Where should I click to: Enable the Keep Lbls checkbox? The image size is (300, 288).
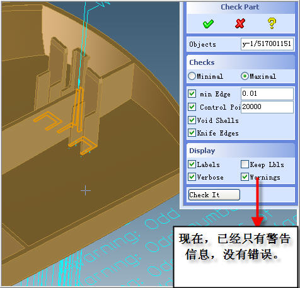click(x=245, y=164)
